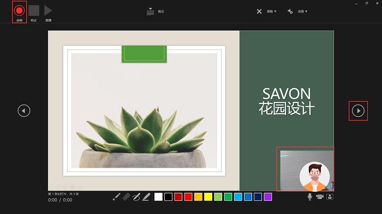Click the succulent plant picture on slide
The image size is (382, 214).
(144, 111)
